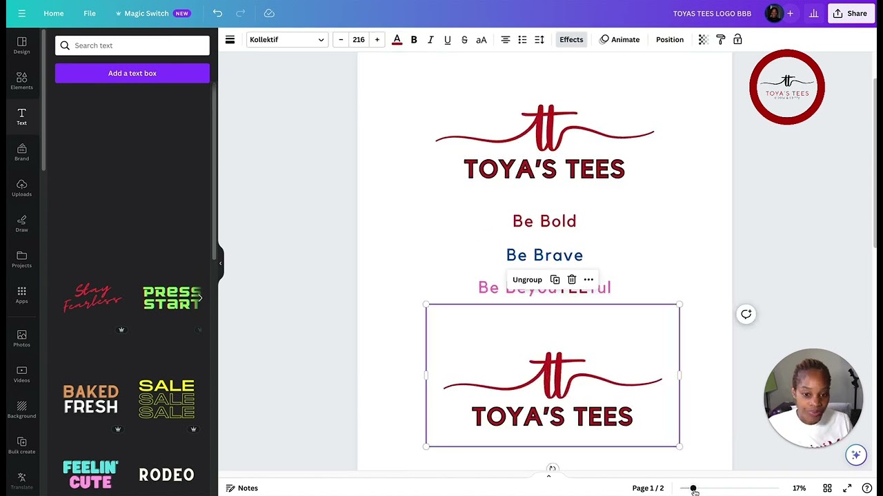The height and width of the screenshot is (496, 883).
Task: Open the Notes panel
Action: click(x=242, y=488)
